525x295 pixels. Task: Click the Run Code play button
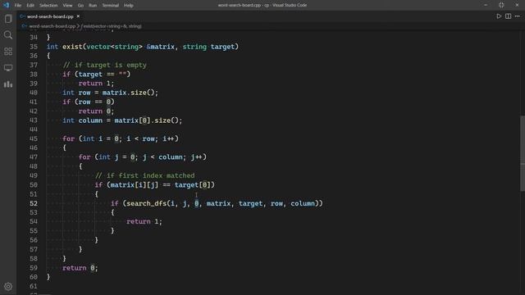(499, 16)
